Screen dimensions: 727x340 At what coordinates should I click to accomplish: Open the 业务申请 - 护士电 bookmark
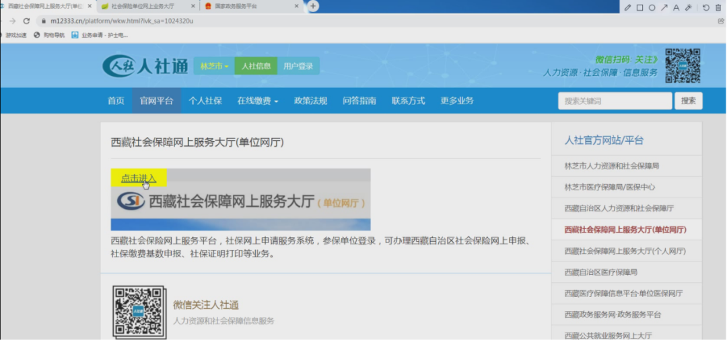pos(100,35)
